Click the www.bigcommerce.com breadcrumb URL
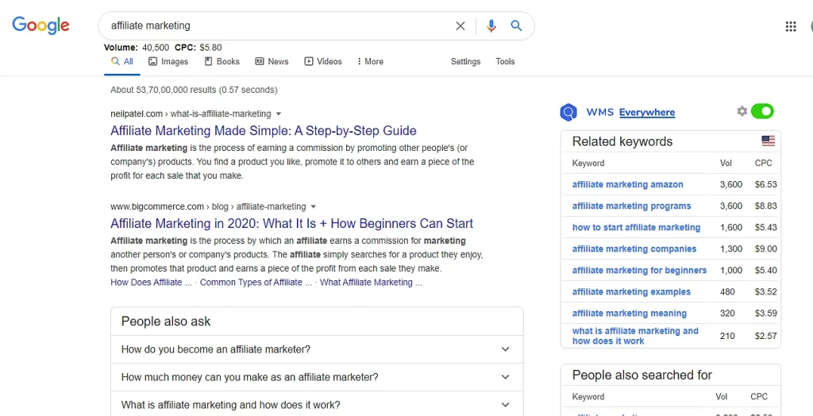 click(208, 206)
